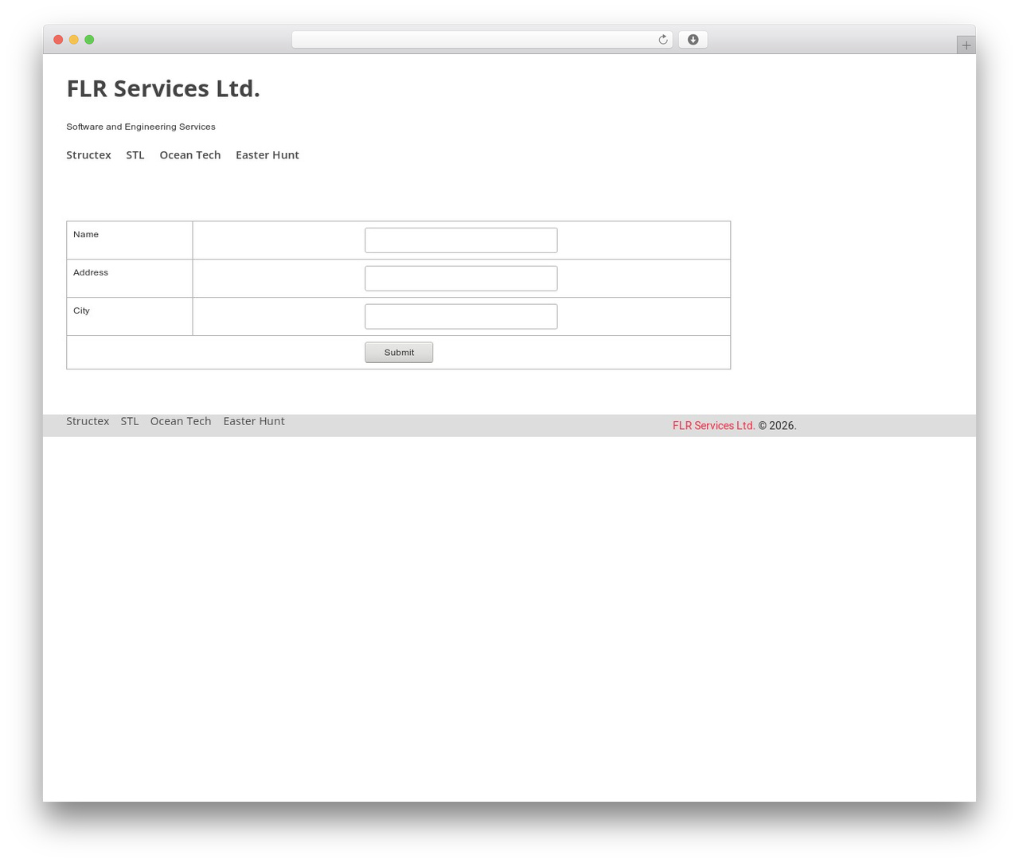
Task: Open the FLR Services Ltd. site title
Action: [x=163, y=88]
